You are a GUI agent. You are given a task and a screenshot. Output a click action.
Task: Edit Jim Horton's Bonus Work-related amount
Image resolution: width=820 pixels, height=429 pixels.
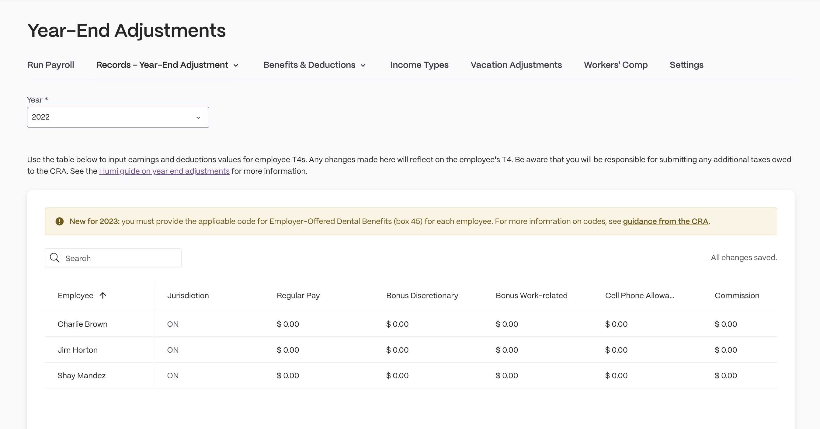(x=507, y=350)
